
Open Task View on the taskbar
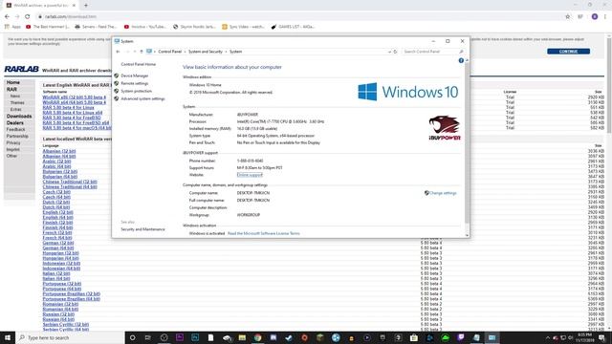(x=148, y=337)
